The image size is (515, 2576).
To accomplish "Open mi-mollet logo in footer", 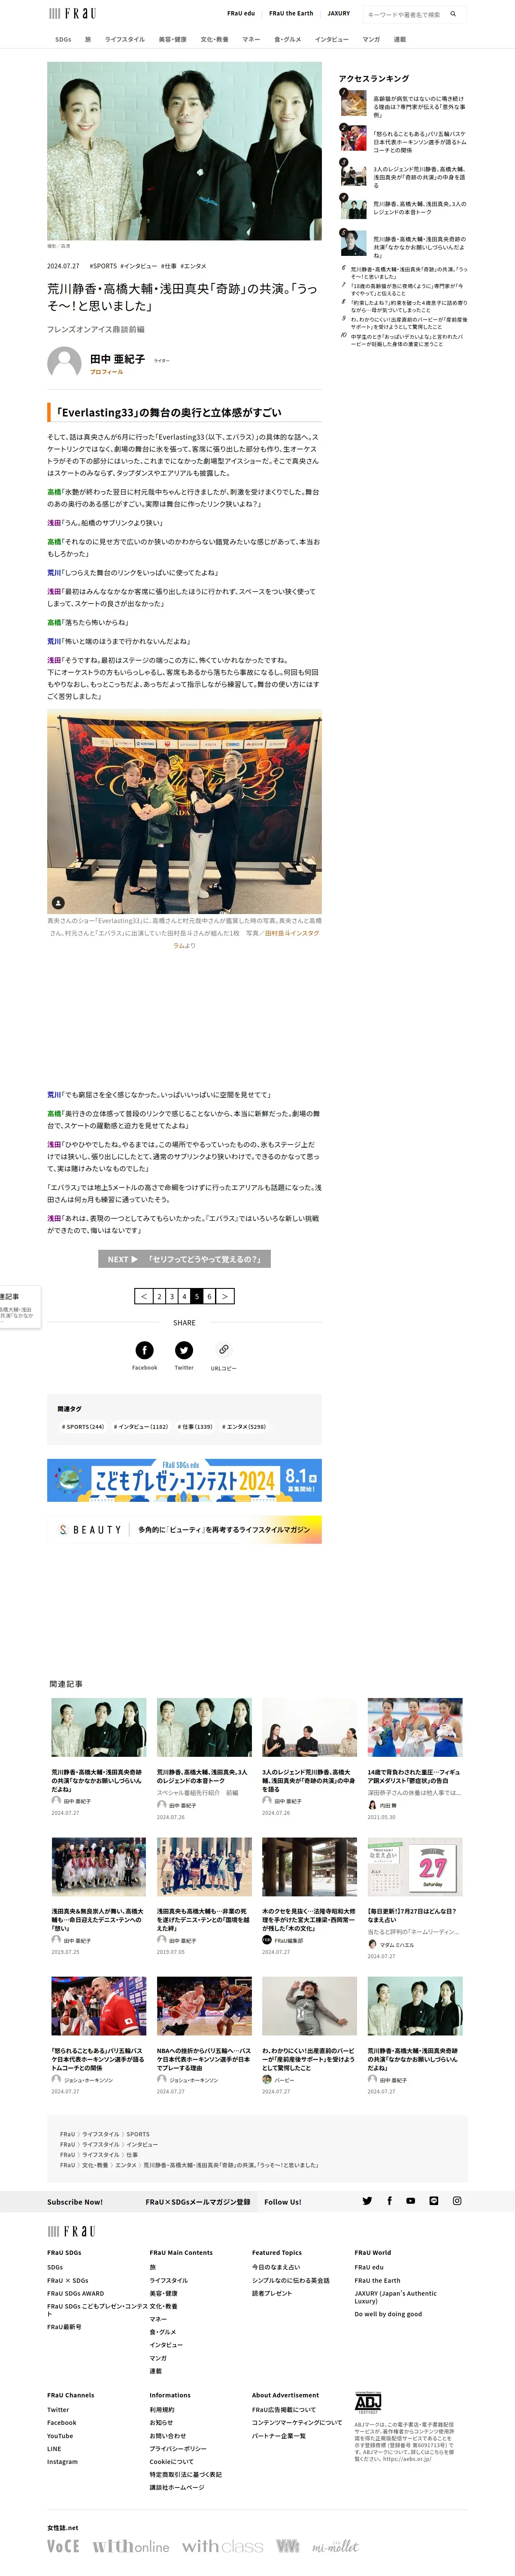I will point(335,2546).
